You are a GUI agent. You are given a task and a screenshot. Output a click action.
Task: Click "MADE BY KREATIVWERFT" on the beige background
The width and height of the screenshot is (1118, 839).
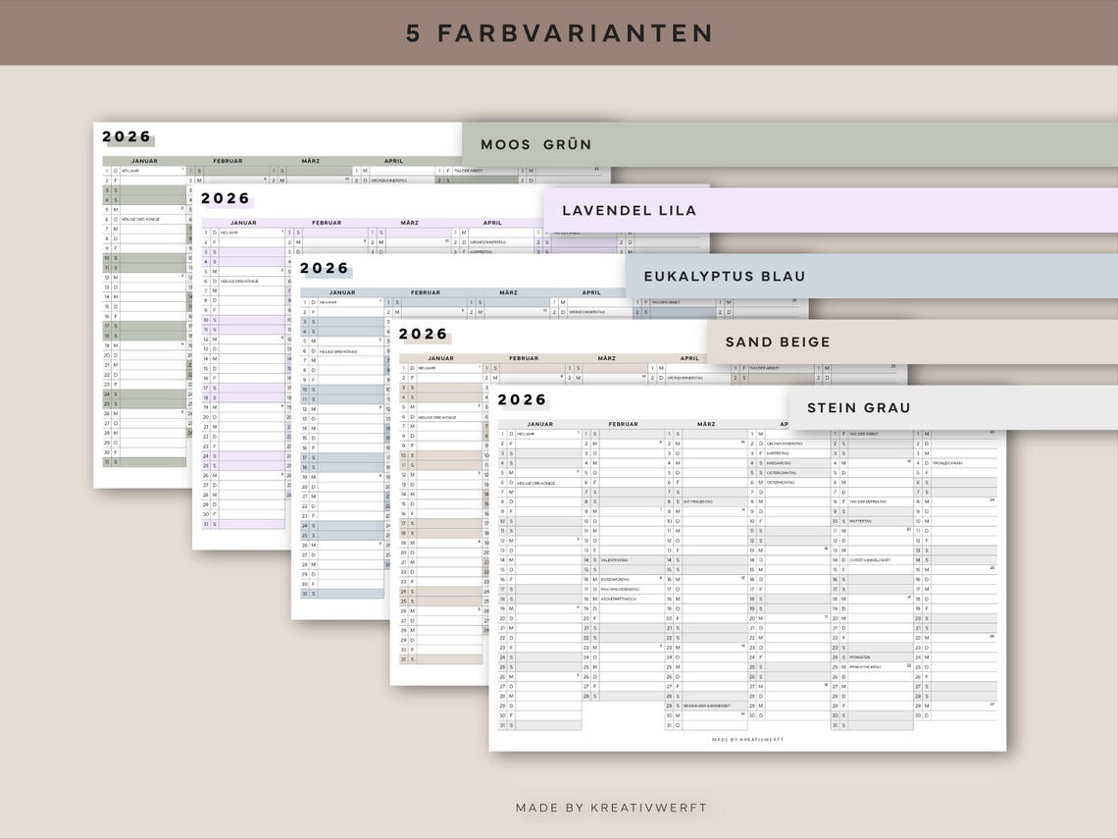[611, 808]
